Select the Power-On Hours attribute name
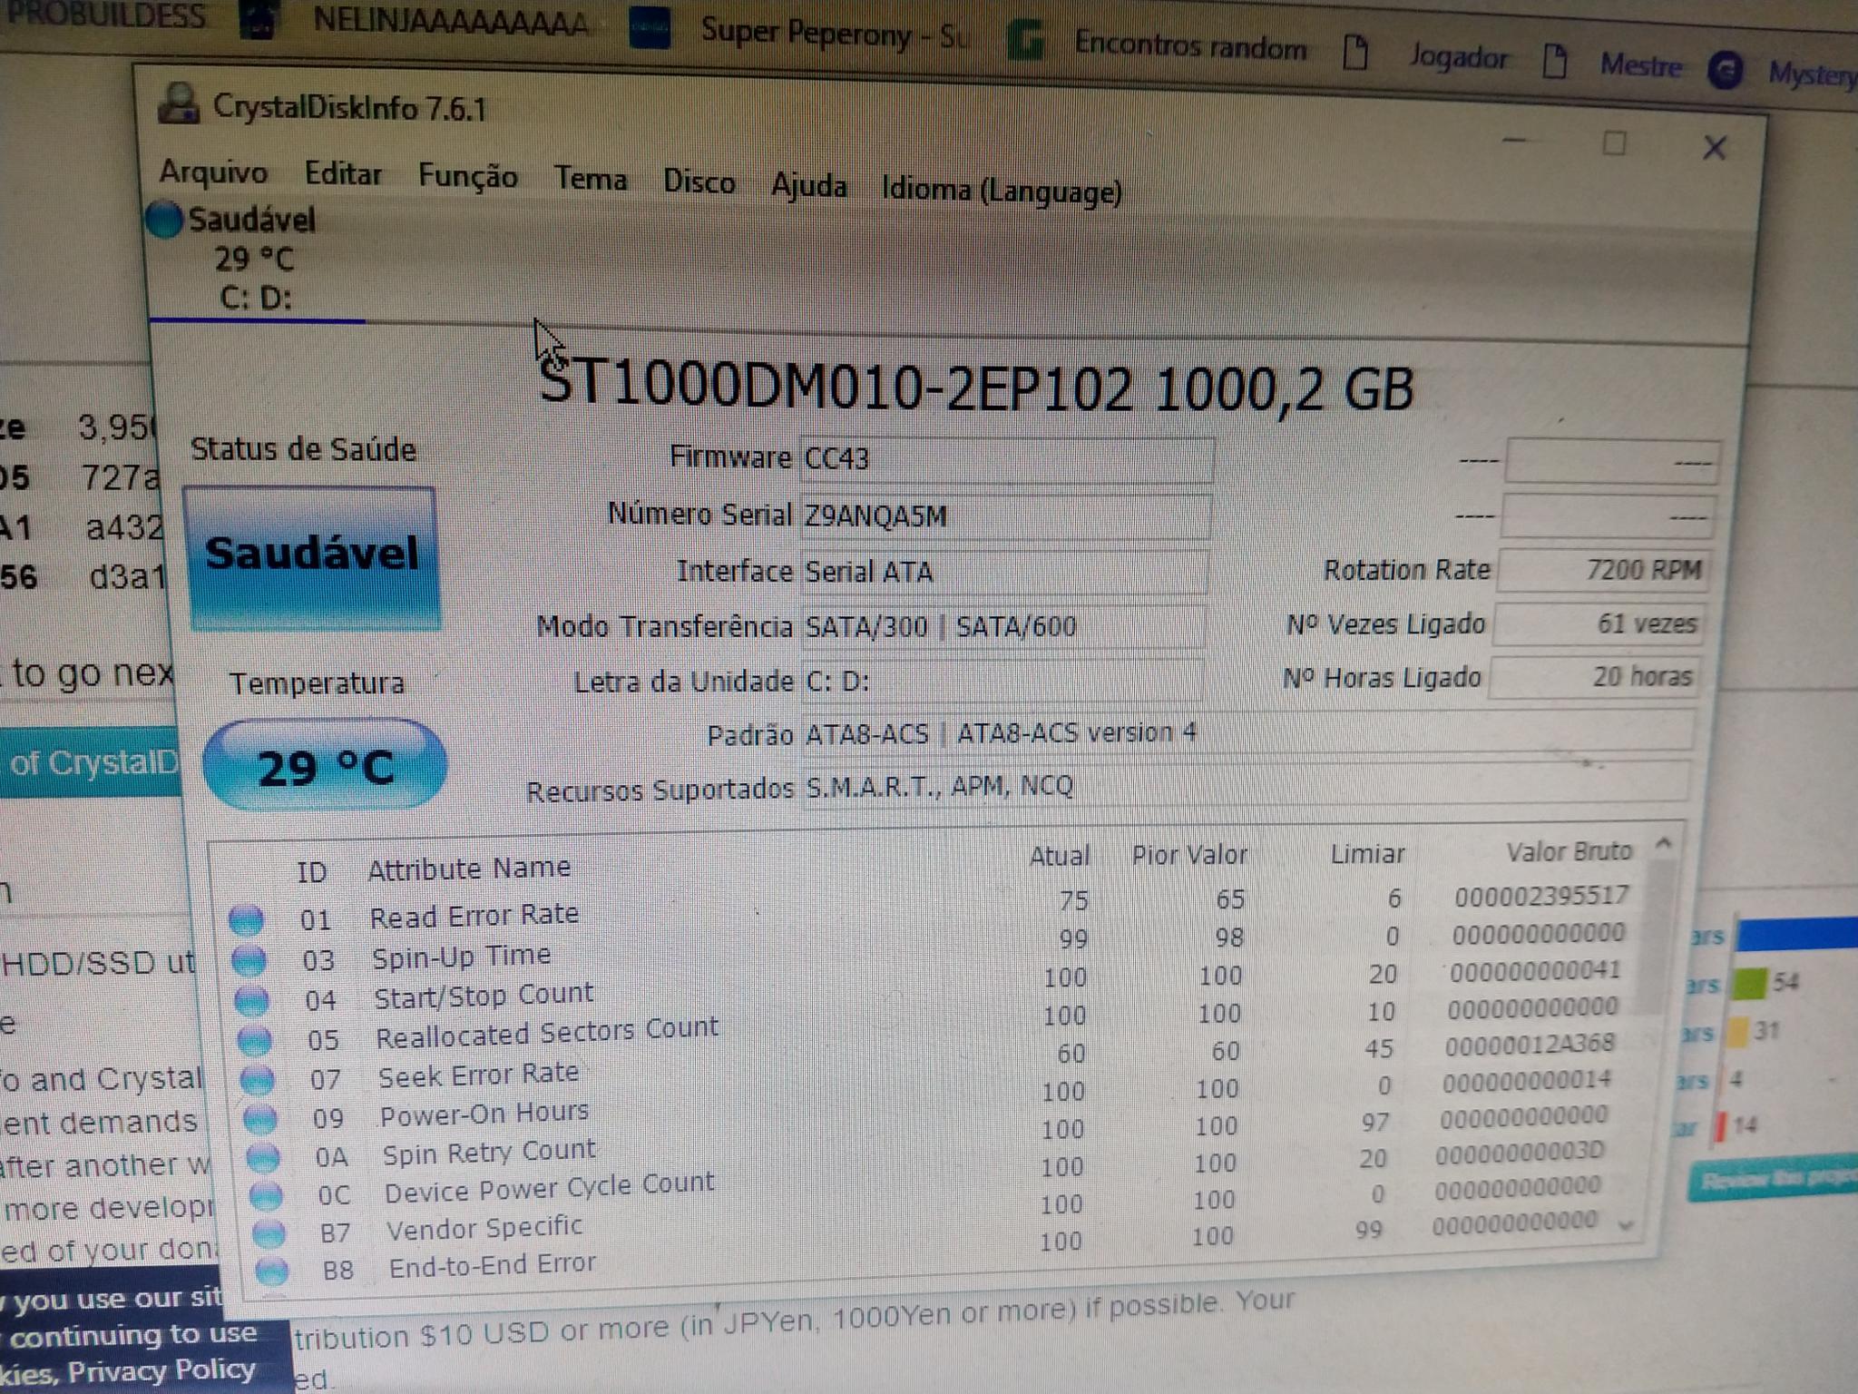1858x1394 pixels. coord(484,1114)
